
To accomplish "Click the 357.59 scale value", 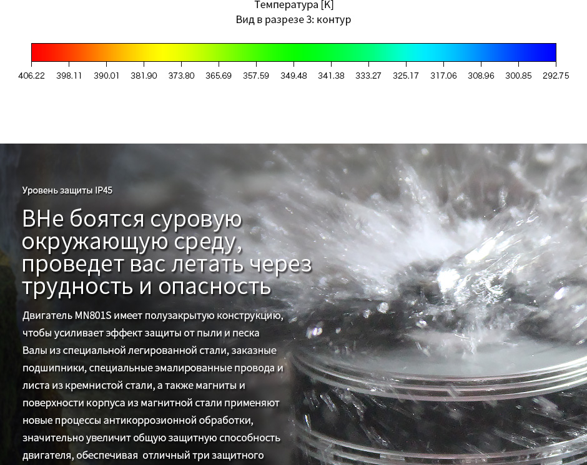I will [x=256, y=76].
